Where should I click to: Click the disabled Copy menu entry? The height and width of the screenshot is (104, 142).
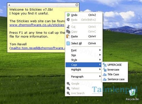click(x=84, y=31)
